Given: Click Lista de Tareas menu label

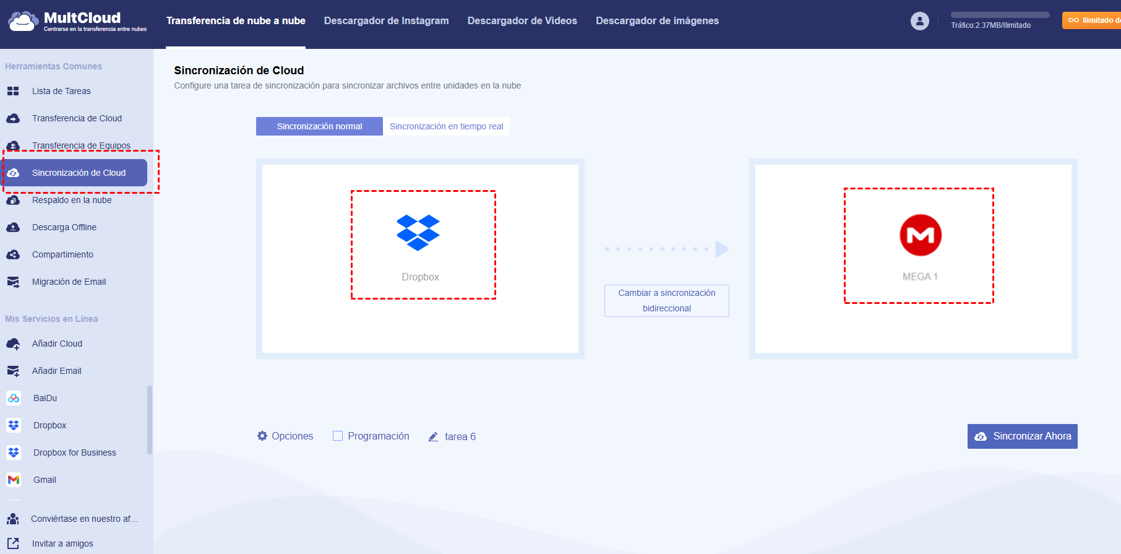Looking at the screenshot, I should tap(61, 91).
